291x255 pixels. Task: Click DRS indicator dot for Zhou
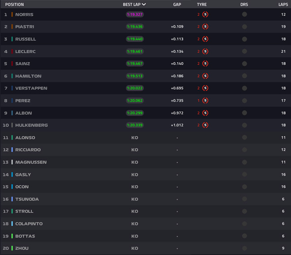[244, 248]
